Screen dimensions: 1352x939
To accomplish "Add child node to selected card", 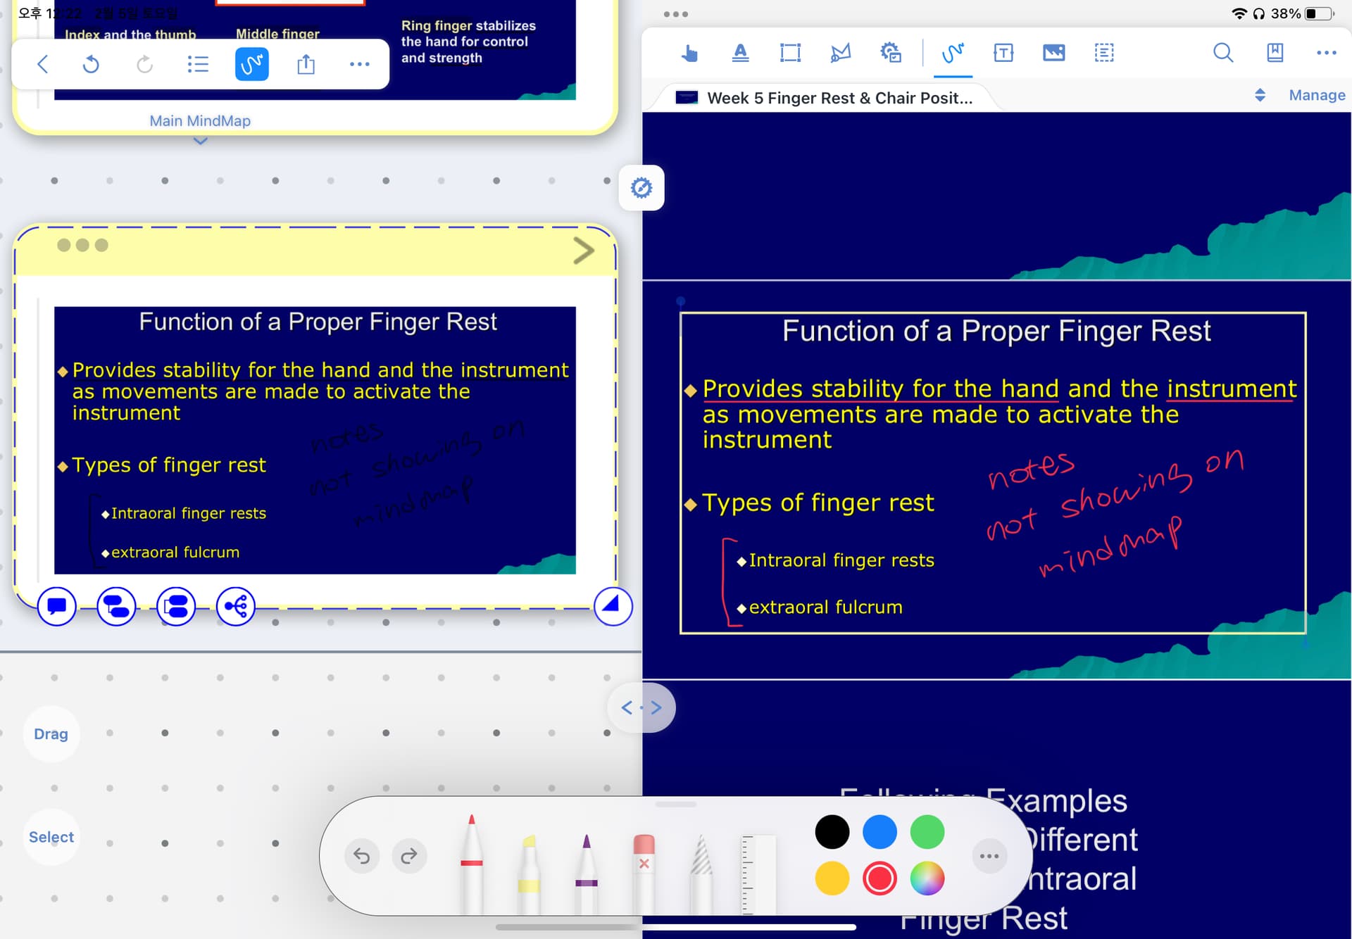I will point(116,606).
